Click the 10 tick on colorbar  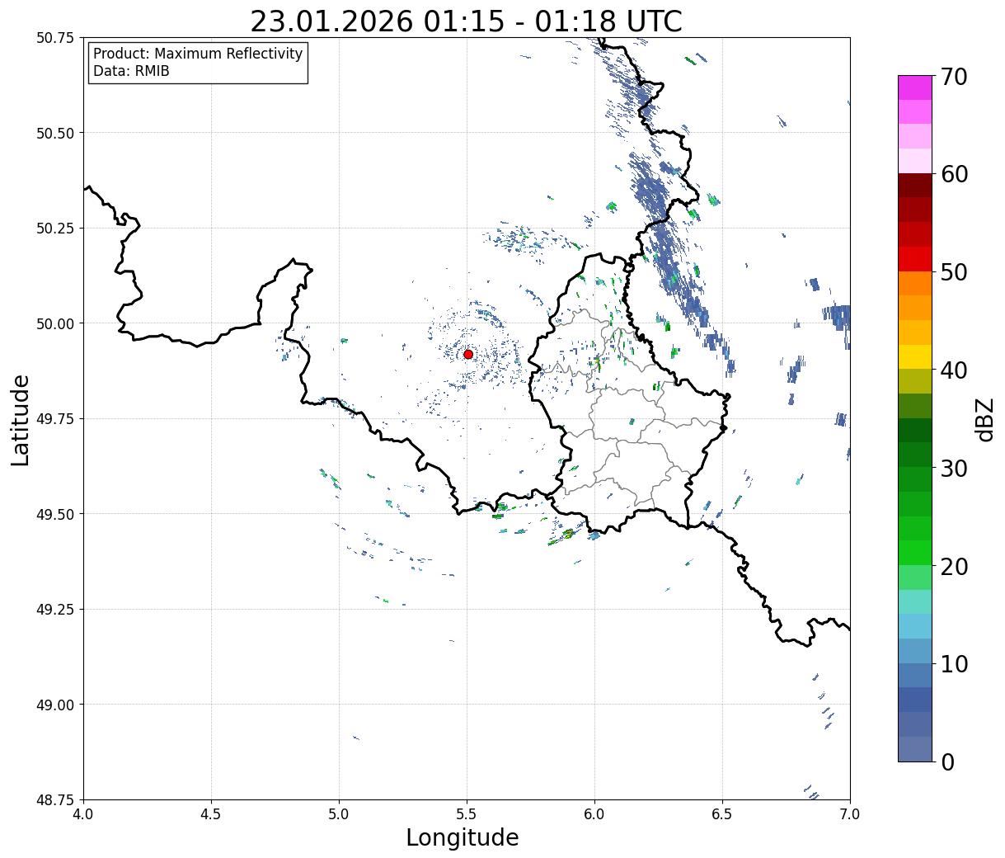(x=954, y=663)
